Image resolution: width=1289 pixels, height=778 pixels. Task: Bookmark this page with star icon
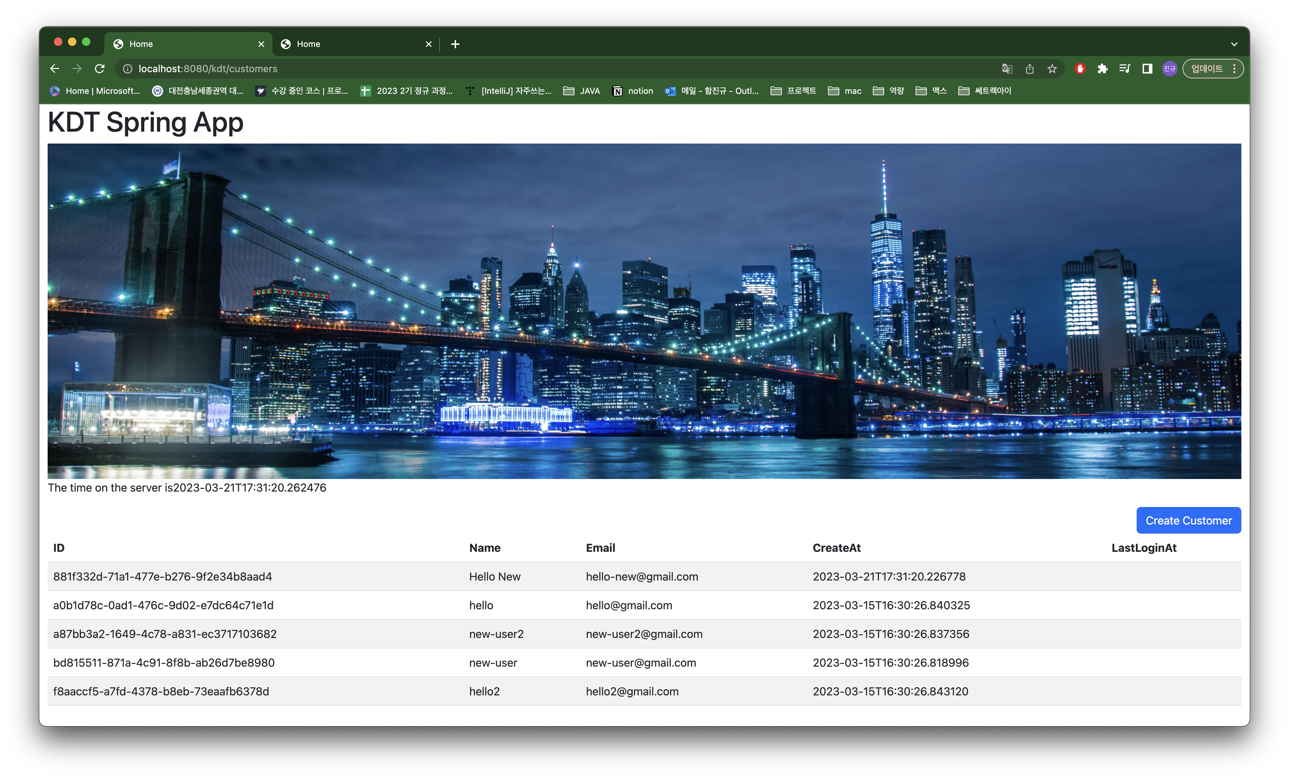[x=1052, y=69]
